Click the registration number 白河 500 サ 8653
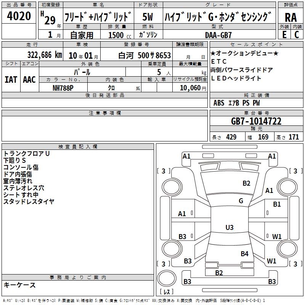305x305 pixels. [x=144, y=55]
